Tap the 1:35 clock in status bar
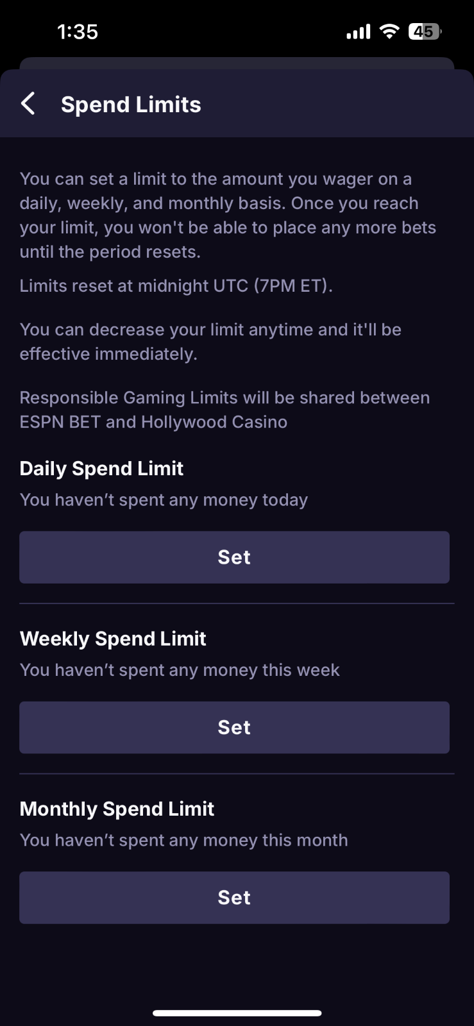Viewport: 474px width, 1026px height. 78,31
